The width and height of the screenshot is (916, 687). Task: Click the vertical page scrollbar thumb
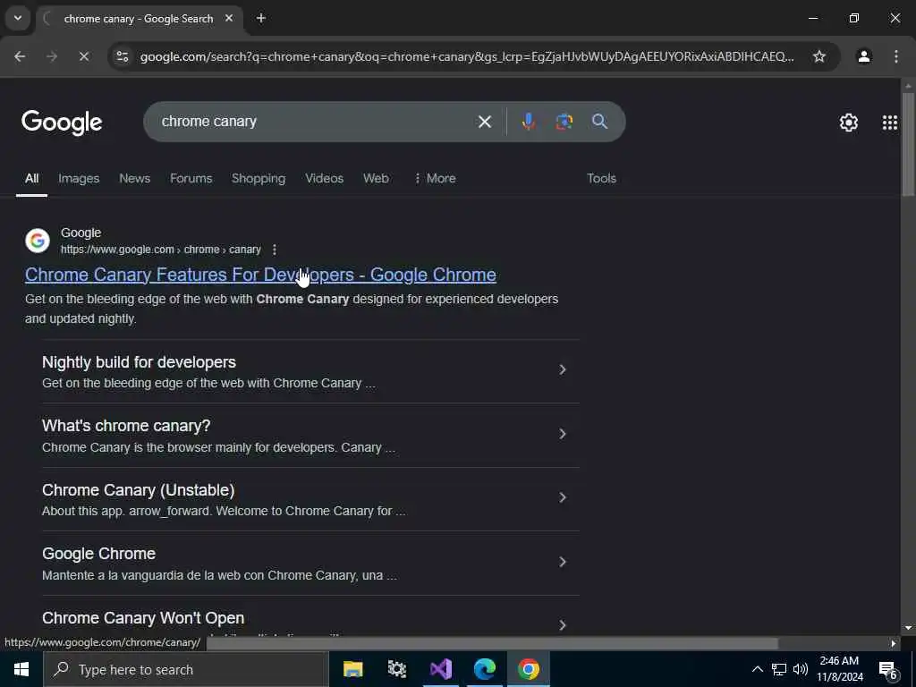908,144
